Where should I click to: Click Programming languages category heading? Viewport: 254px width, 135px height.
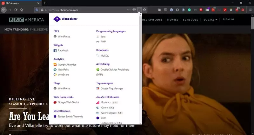pyautogui.click(x=111, y=31)
